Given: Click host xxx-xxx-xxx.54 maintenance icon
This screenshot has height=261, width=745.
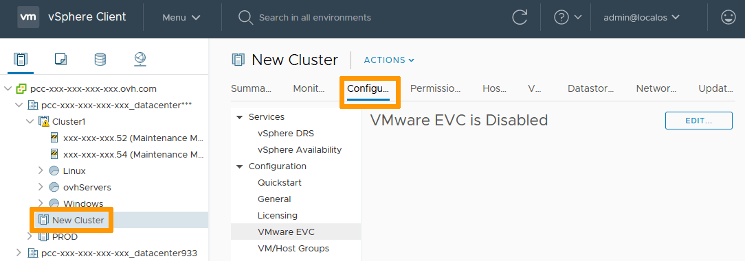Looking at the screenshot, I should tap(54, 154).
